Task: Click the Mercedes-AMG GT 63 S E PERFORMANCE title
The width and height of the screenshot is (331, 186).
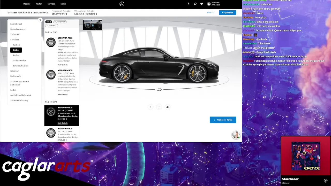Action: point(28,13)
